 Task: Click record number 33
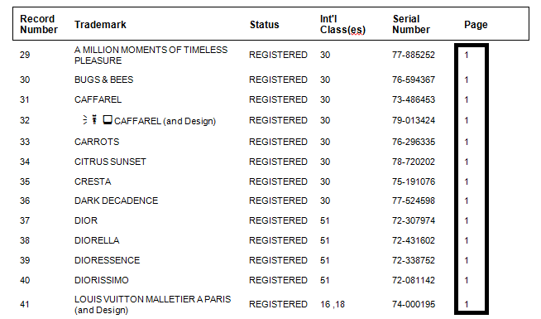click(x=25, y=142)
